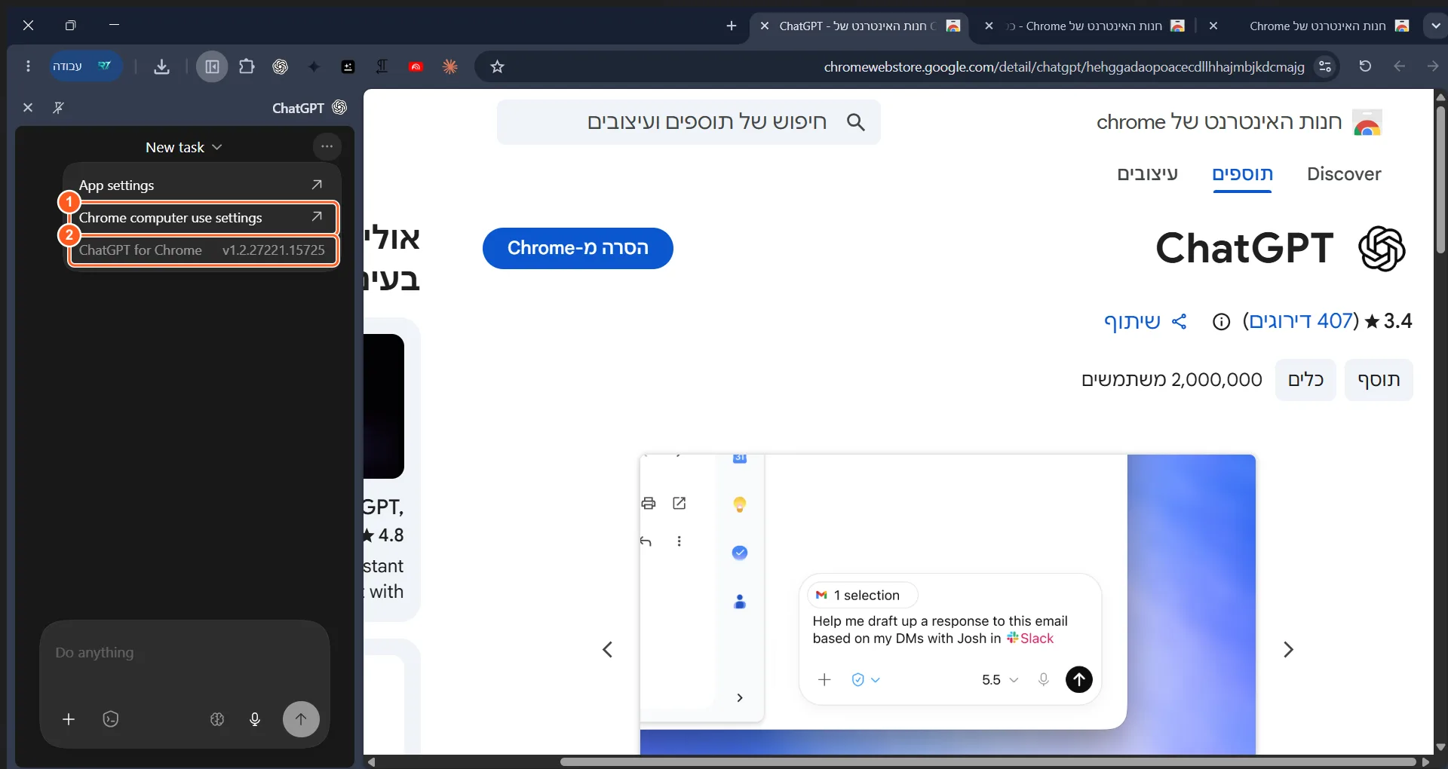The width and height of the screenshot is (1448, 769).
Task: Click the vertical scrollbar down arrow
Action: pos(1440,747)
